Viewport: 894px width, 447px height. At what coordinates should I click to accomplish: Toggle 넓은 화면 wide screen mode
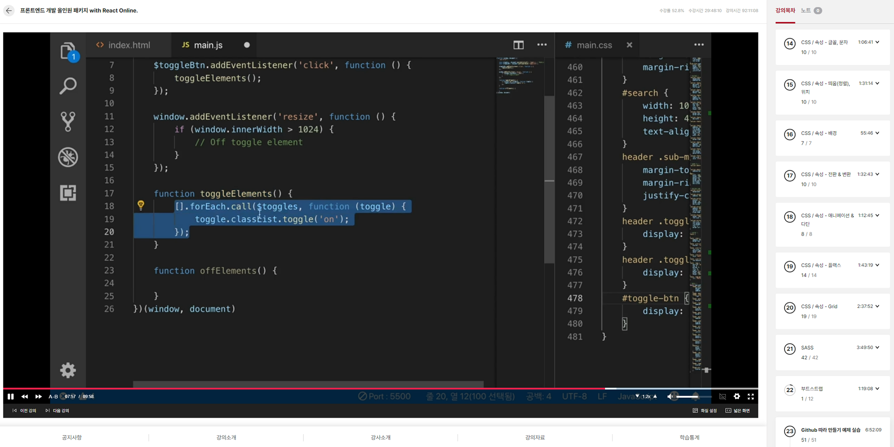(x=738, y=410)
